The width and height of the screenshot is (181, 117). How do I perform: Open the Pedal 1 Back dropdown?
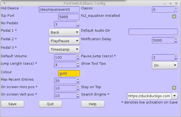coord(64,32)
